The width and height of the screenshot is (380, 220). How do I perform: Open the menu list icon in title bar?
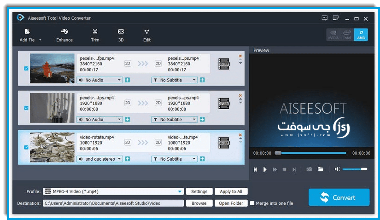coord(336,18)
